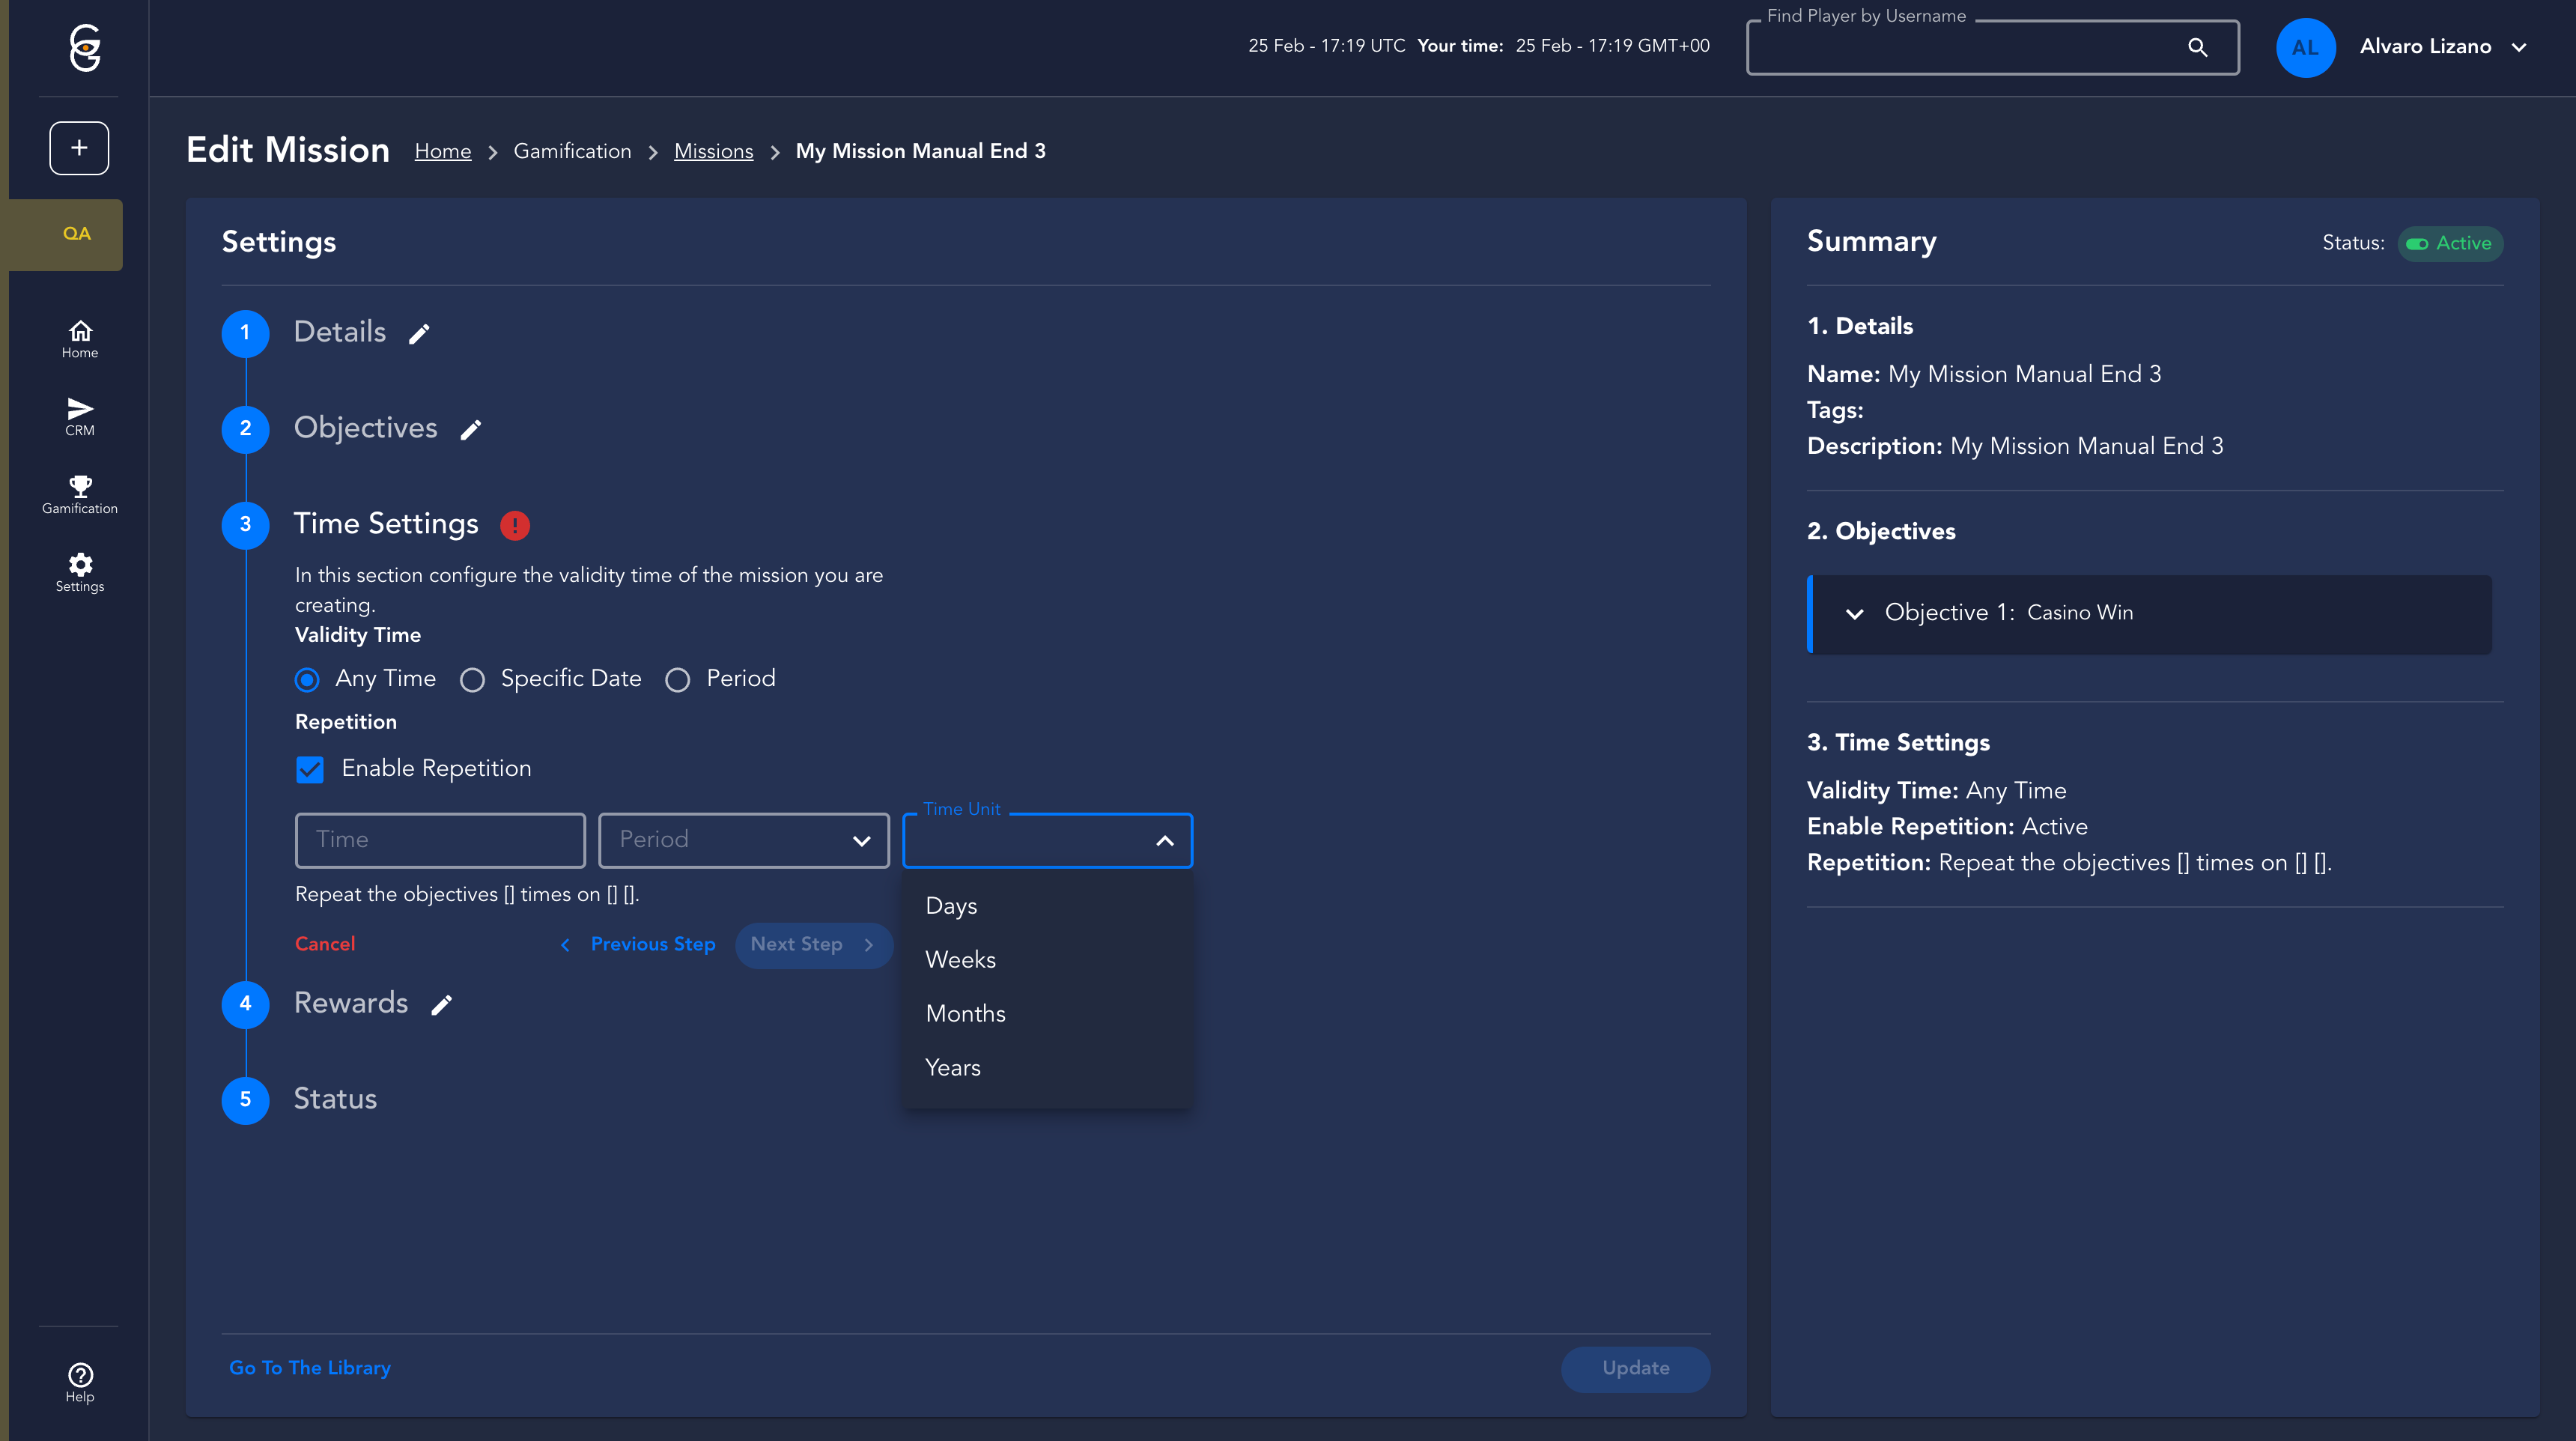Screen dimensions: 2576x1441
Task: Click the search magnifier in Find Player
Action: pos(2197,47)
